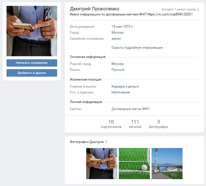Image resolution: width=206 pixels, height=186 pixels.
Task: Open the Фотографии Дмитрия section header
Action: 87,142
